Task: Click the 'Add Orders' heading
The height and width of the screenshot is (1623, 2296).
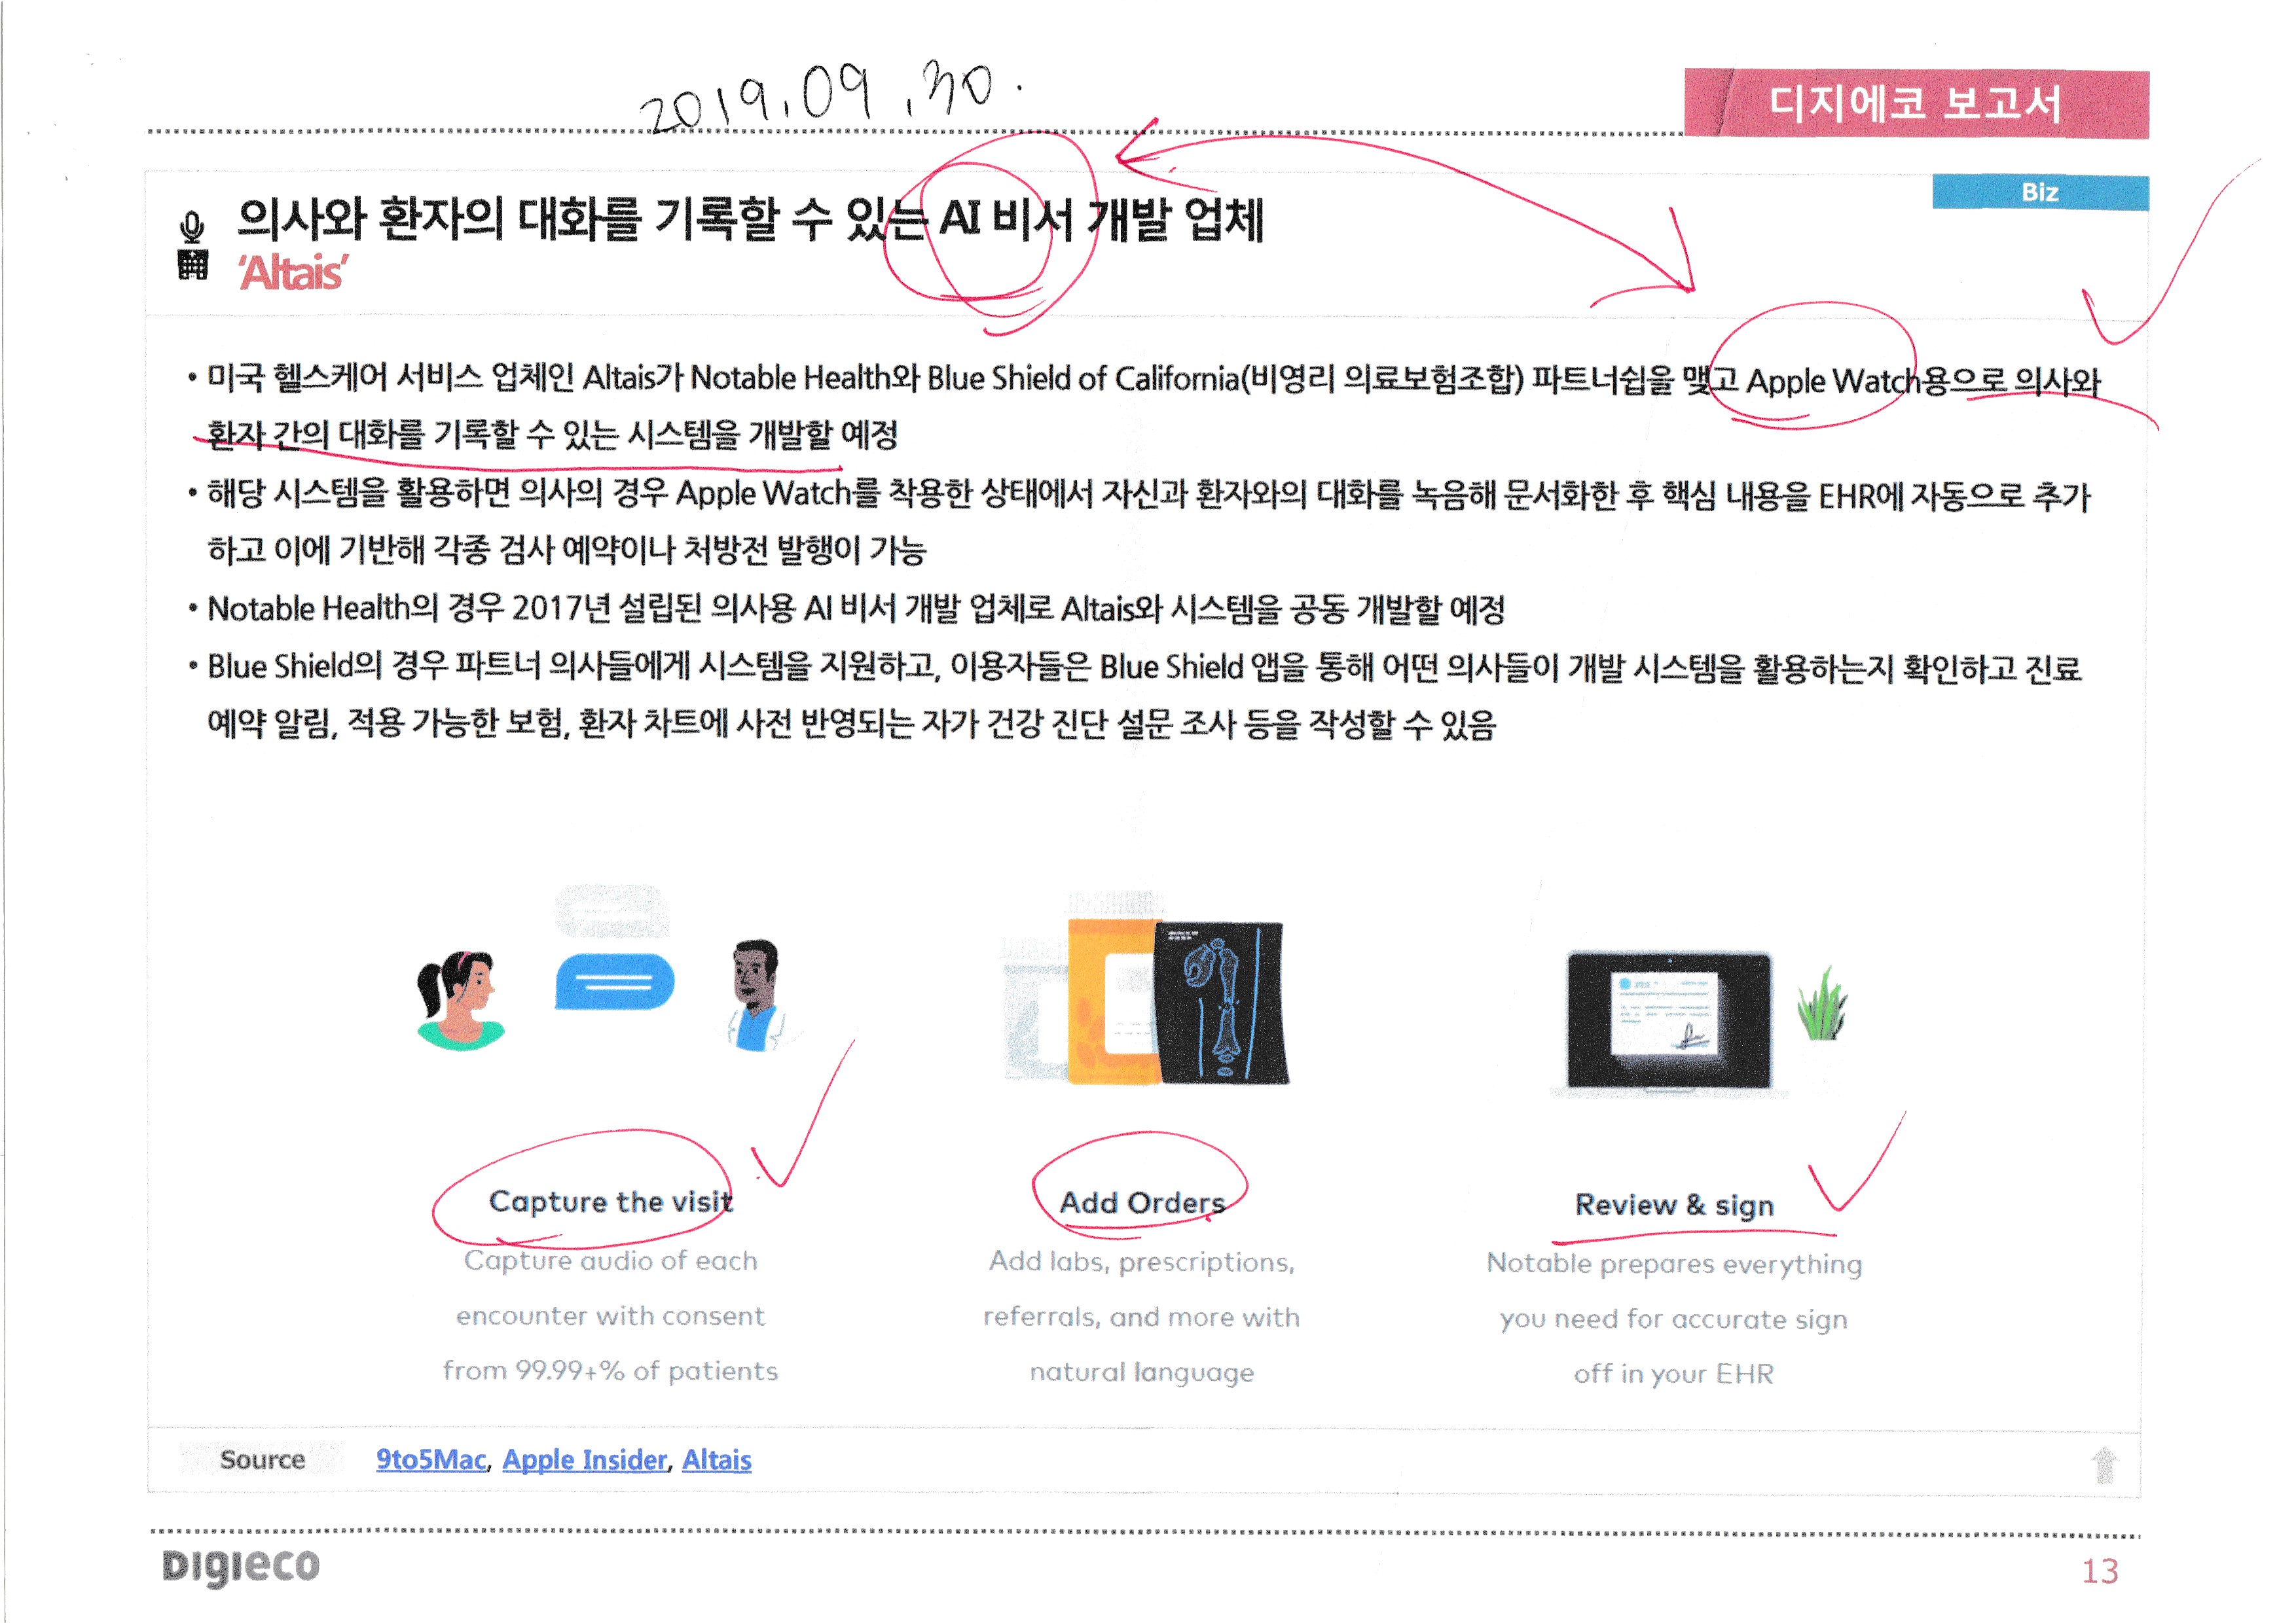Action: (1142, 1202)
